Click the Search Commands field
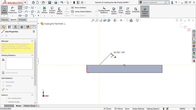196x110 pixels. point(153,2)
